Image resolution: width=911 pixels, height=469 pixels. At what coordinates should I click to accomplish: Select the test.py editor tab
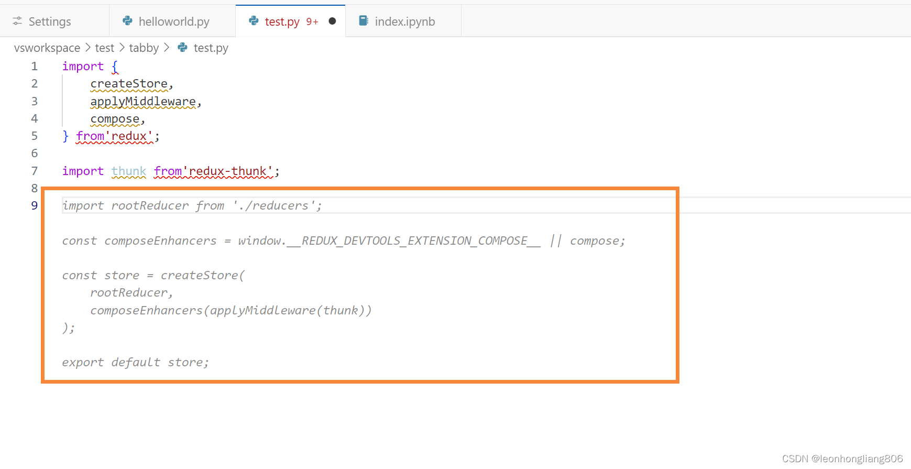(x=290, y=21)
